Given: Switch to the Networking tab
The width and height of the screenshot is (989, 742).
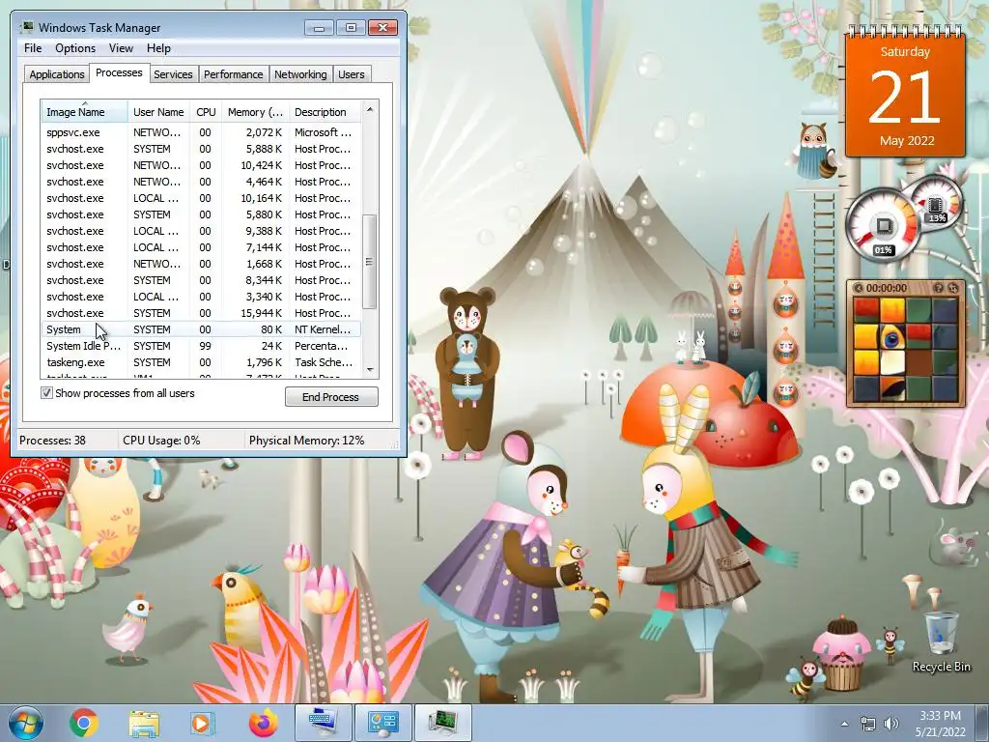Looking at the screenshot, I should coord(300,73).
